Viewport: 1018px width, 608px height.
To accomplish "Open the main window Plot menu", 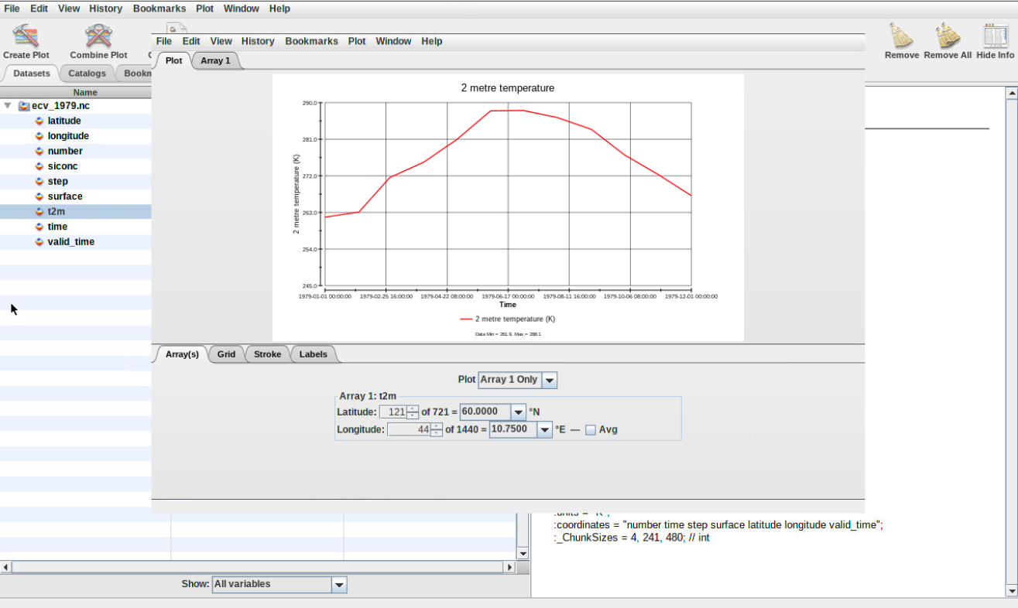I will pyautogui.click(x=204, y=9).
